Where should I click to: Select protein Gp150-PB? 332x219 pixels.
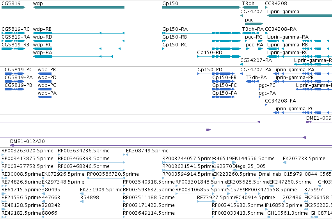coord(224,81)
